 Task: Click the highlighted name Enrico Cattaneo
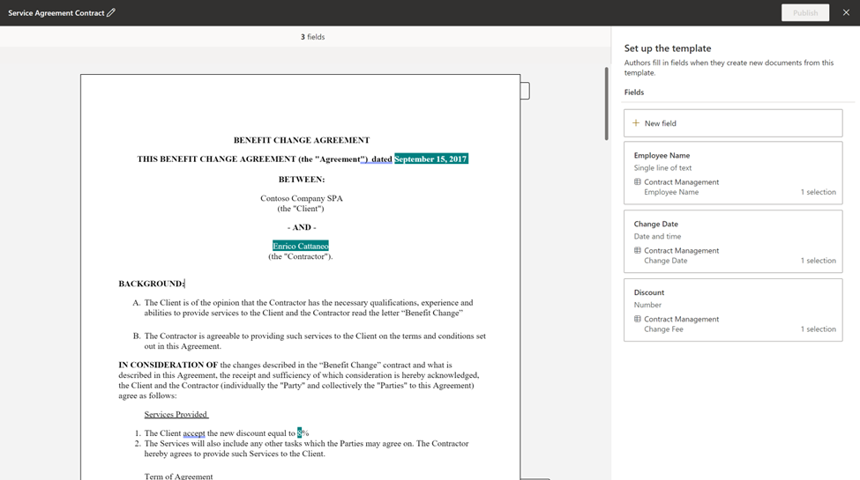click(x=301, y=246)
